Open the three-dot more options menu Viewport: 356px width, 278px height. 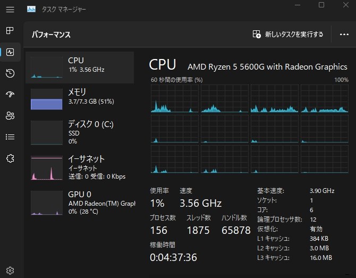344,35
